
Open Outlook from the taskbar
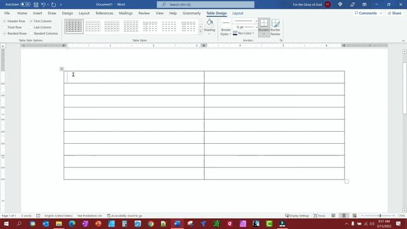[x=46, y=223]
